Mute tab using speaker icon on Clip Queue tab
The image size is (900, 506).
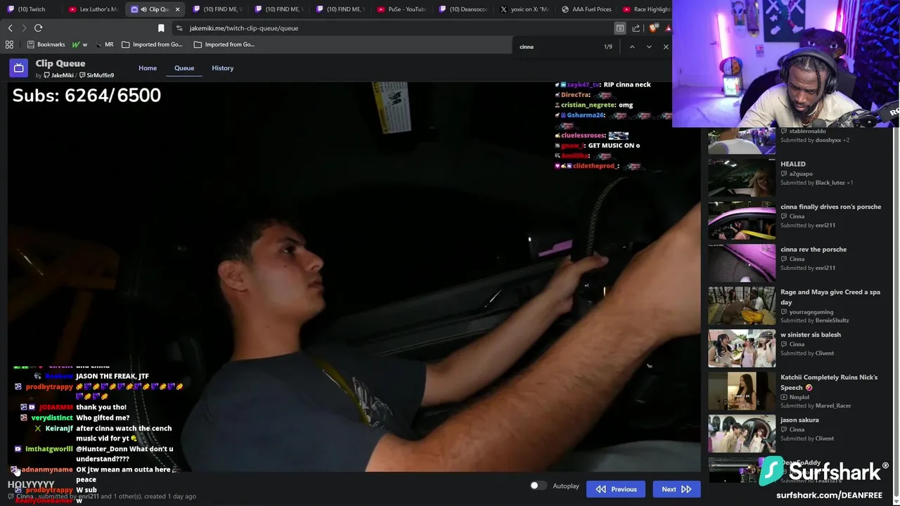pos(143,9)
